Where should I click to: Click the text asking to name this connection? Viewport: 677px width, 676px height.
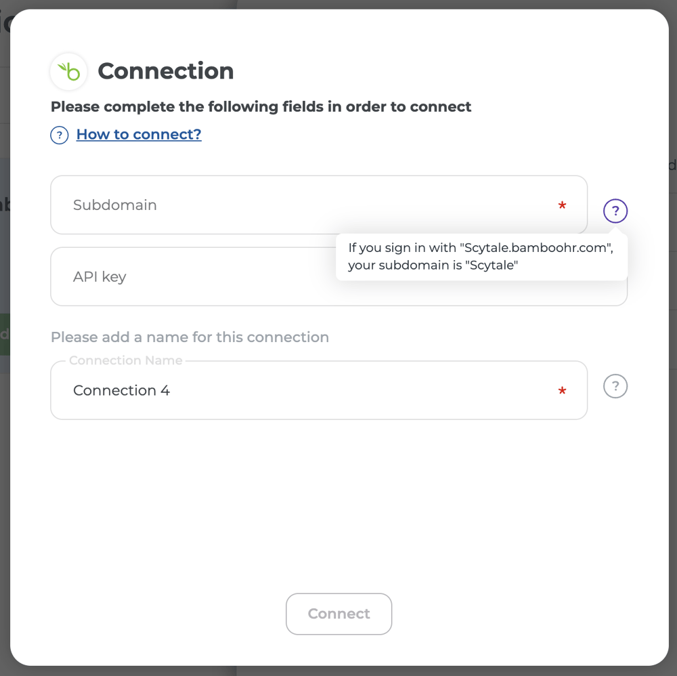188,337
